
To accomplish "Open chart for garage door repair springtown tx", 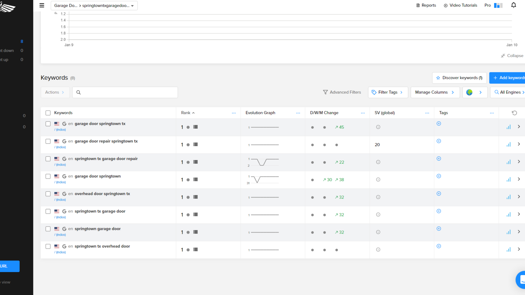I will [x=509, y=144].
